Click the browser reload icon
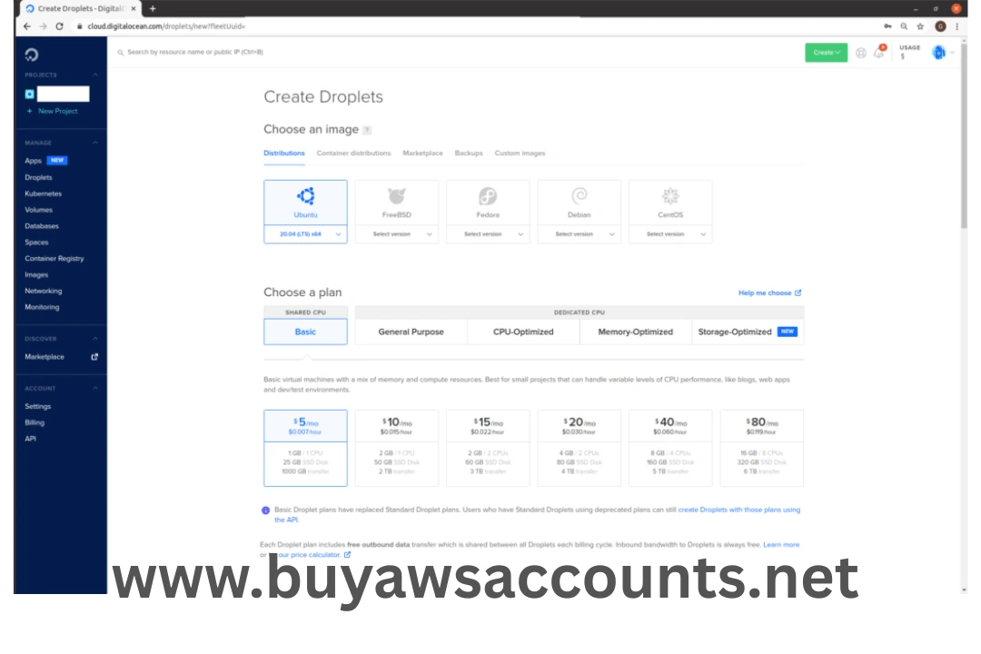 point(59,26)
